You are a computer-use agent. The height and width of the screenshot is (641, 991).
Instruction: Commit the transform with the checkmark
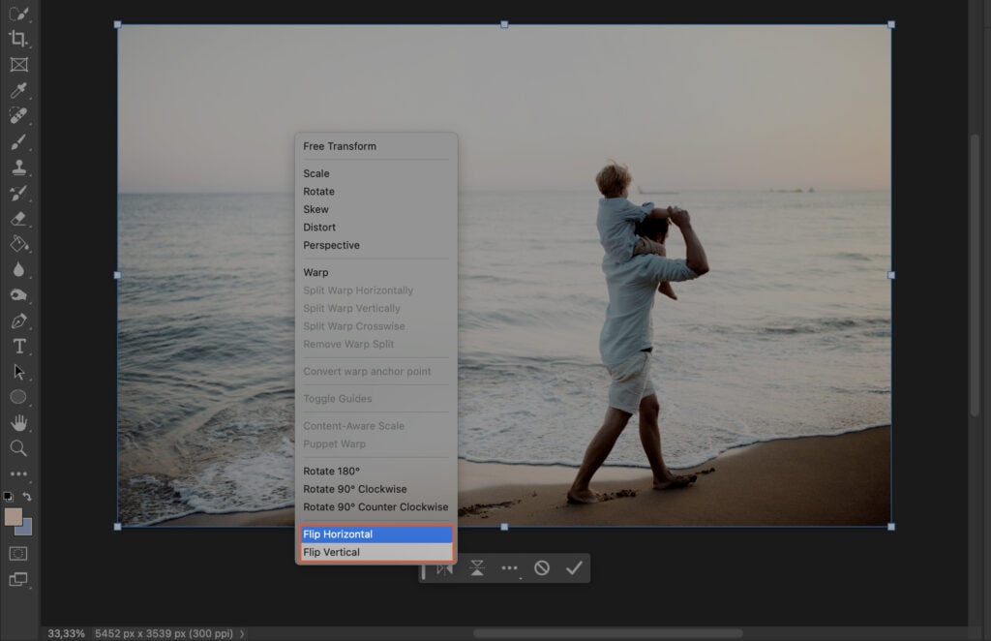[x=574, y=568]
